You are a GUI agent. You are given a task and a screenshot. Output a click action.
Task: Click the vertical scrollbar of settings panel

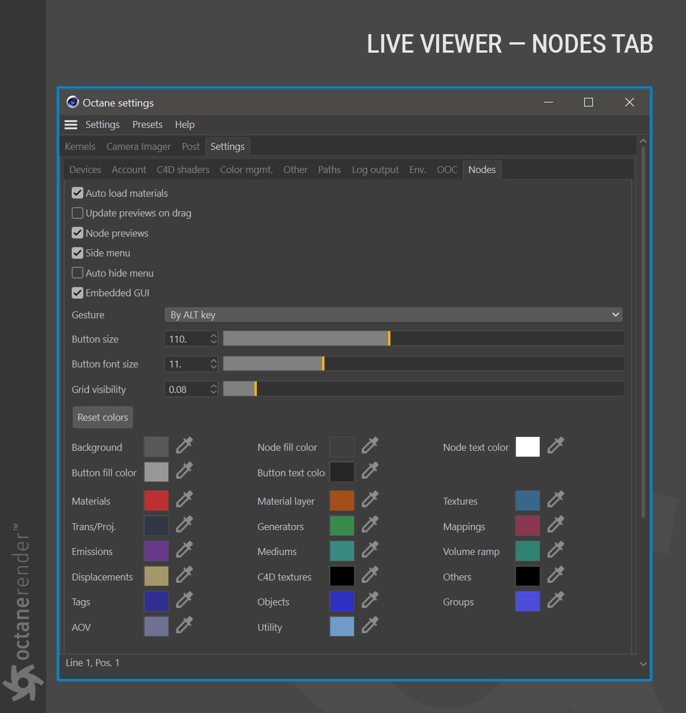(x=643, y=332)
